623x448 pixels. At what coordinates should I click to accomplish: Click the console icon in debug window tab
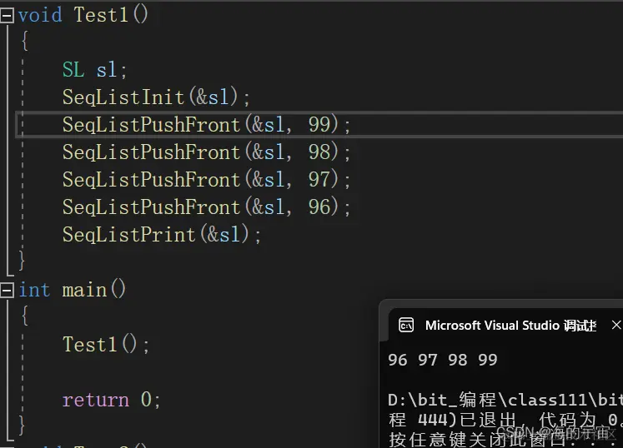pos(405,326)
